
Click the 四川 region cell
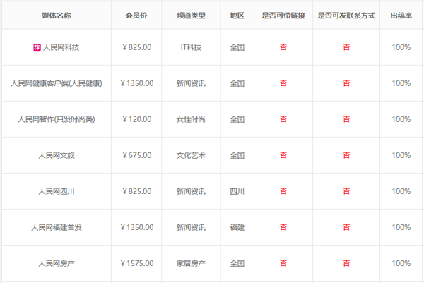237,191
